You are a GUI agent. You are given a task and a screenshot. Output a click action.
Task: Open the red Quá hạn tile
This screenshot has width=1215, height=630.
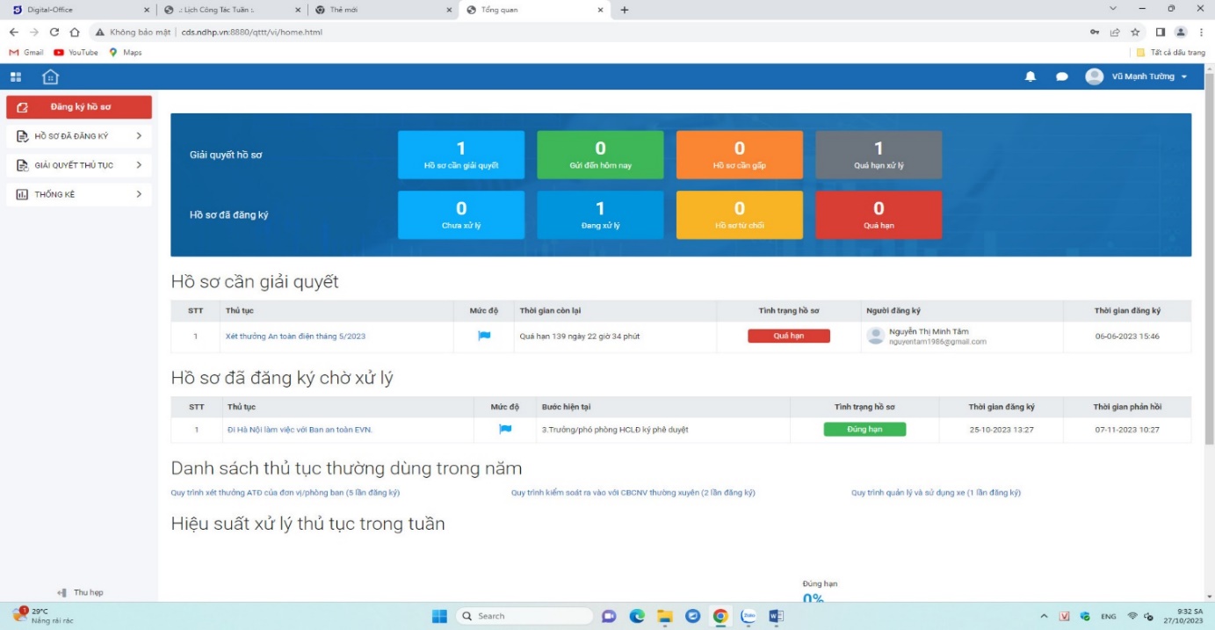pos(879,214)
